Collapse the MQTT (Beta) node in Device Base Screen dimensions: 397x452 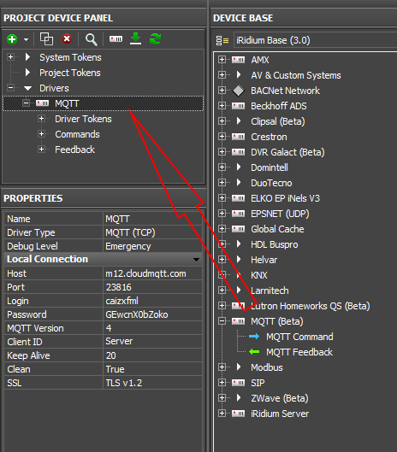(x=222, y=320)
